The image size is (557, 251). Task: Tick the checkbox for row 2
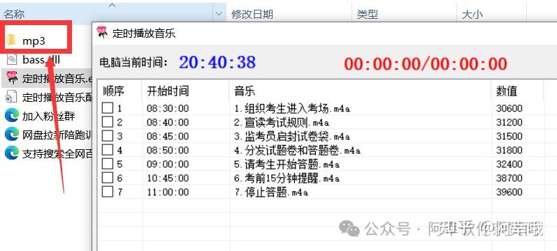(x=108, y=122)
